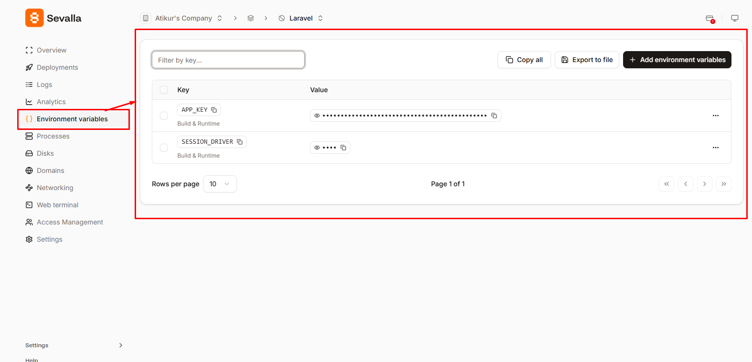Click the Sevalla logo icon
The height and width of the screenshot is (362, 752).
tap(34, 18)
